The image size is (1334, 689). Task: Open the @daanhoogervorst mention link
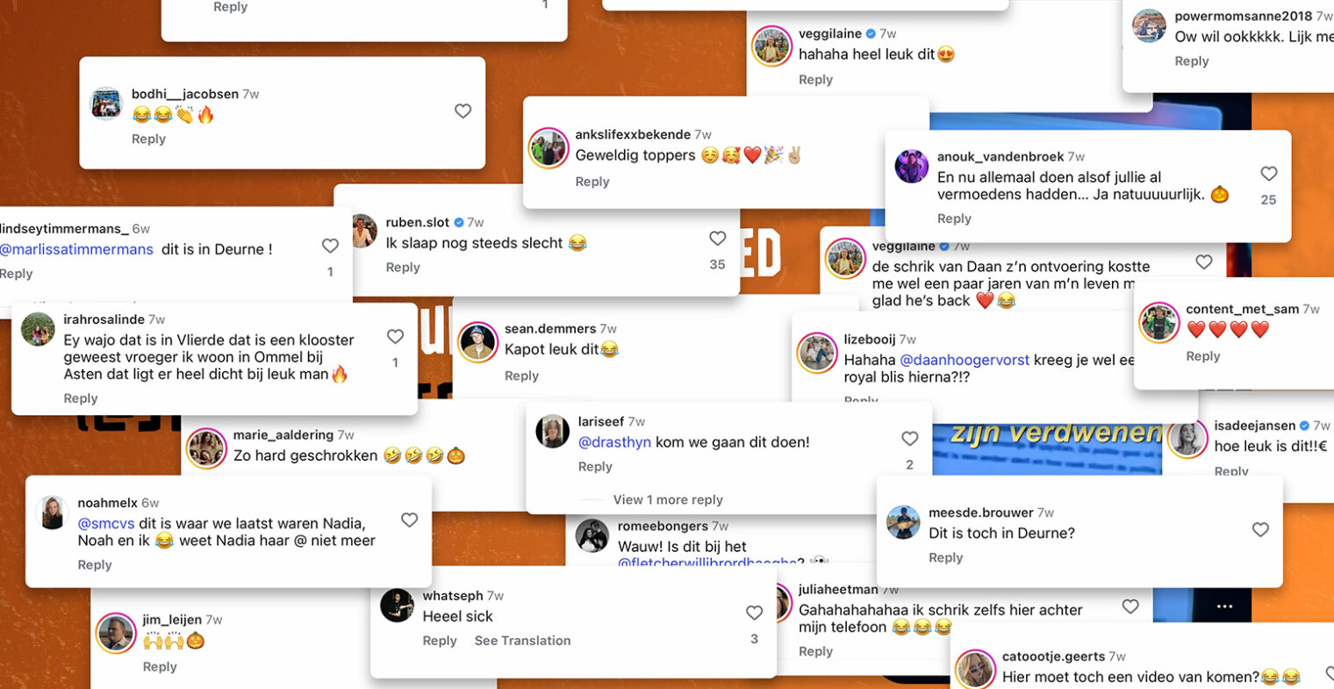[965, 360]
